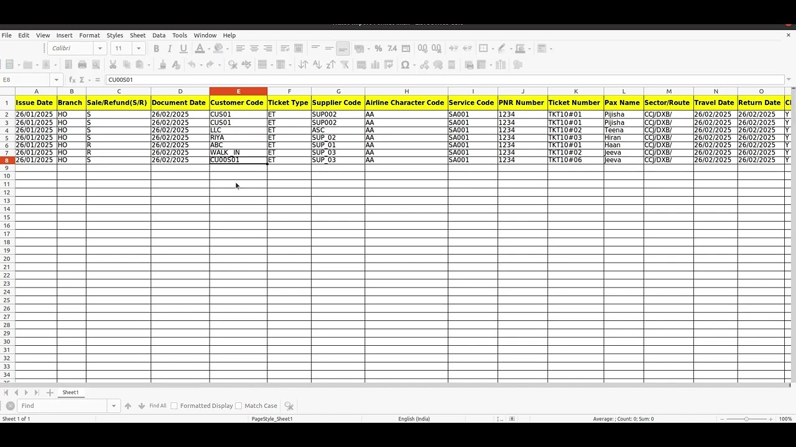Print the spreadsheet

click(x=82, y=65)
